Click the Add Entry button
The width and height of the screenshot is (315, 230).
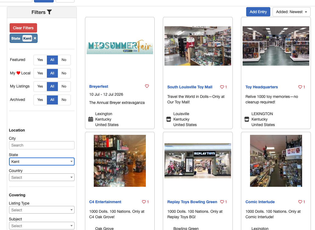(258, 12)
